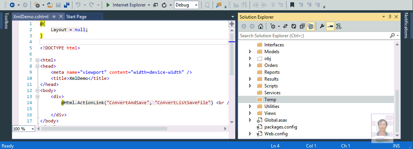The height and width of the screenshot is (149, 413).
Task: Click the Find in Files icon
Action: pyautogui.click(x=219, y=5)
